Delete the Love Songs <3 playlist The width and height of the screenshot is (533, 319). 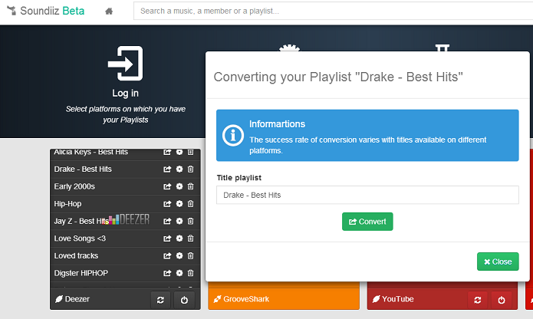(x=191, y=238)
